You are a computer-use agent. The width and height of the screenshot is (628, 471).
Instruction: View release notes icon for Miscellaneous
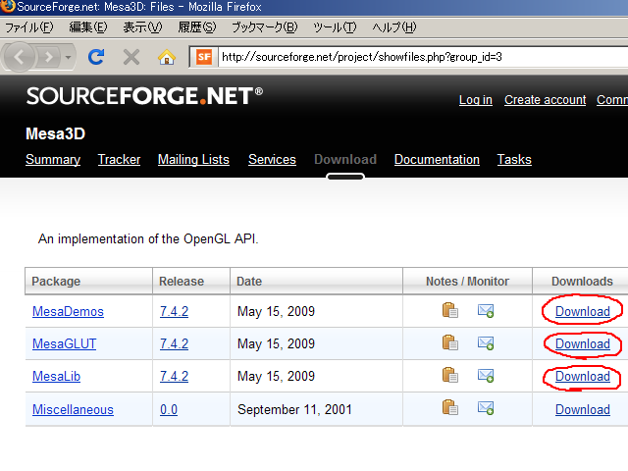click(450, 408)
